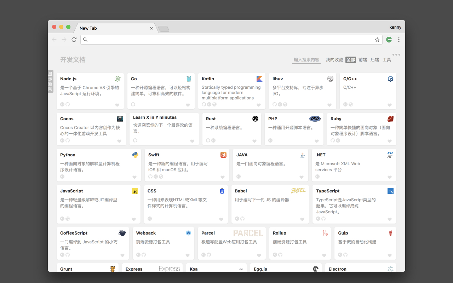Click the Webpack cube icon

[188, 233]
